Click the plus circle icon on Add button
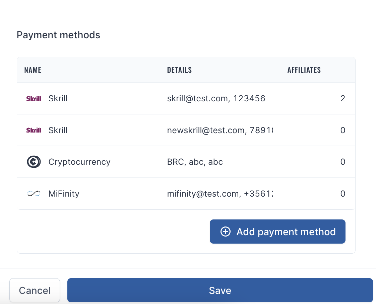Image resolution: width=376 pixels, height=304 pixels. pyautogui.click(x=226, y=232)
